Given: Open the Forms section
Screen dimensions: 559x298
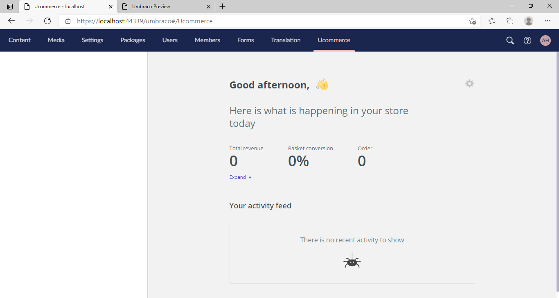Looking at the screenshot, I should click(246, 40).
